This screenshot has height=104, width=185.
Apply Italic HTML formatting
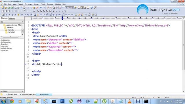[x=9, y=15]
